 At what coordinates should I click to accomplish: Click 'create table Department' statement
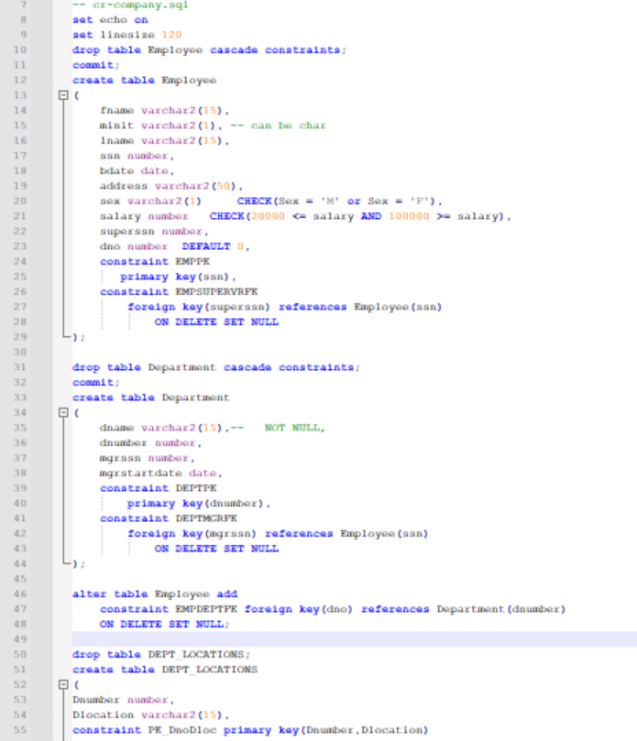151,398
